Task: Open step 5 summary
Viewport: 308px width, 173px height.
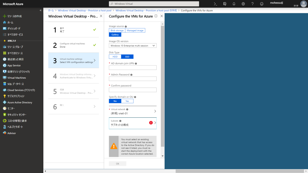Action: coord(74,91)
